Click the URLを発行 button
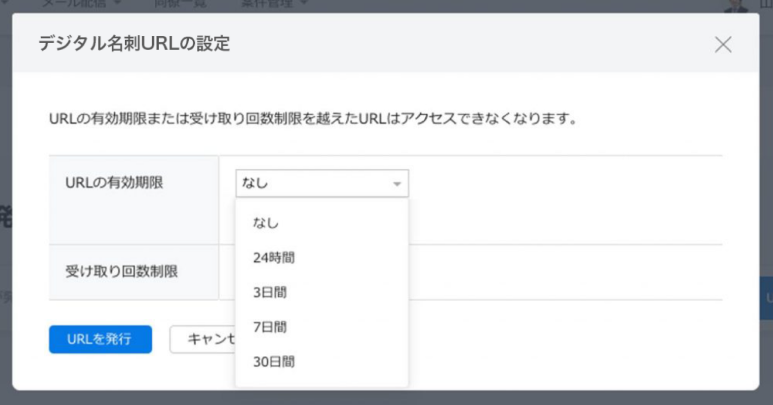This screenshot has width=773, height=405. [100, 339]
